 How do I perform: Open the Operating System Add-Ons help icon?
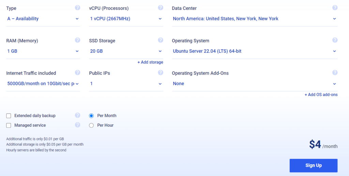335,73
